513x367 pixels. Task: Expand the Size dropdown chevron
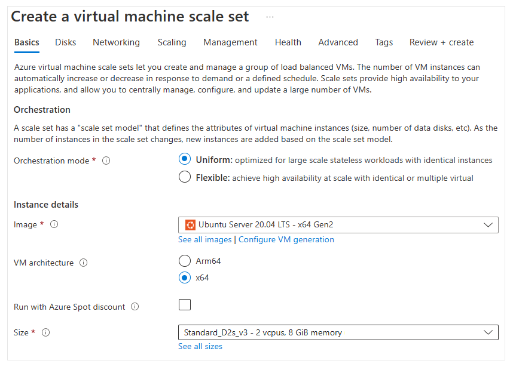coord(488,332)
